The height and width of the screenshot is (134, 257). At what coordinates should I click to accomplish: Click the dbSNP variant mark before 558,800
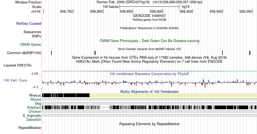(95, 53)
